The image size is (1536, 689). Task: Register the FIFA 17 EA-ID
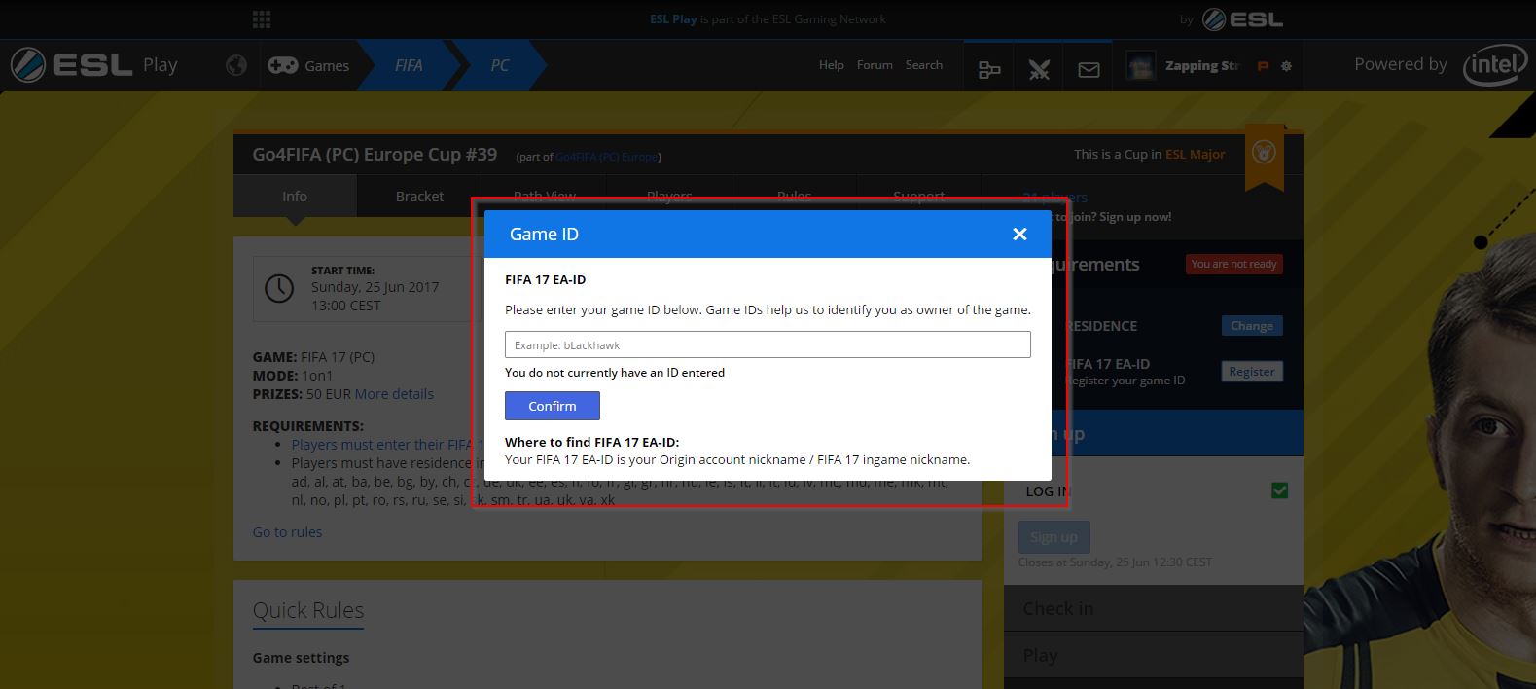coord(1252,372)
